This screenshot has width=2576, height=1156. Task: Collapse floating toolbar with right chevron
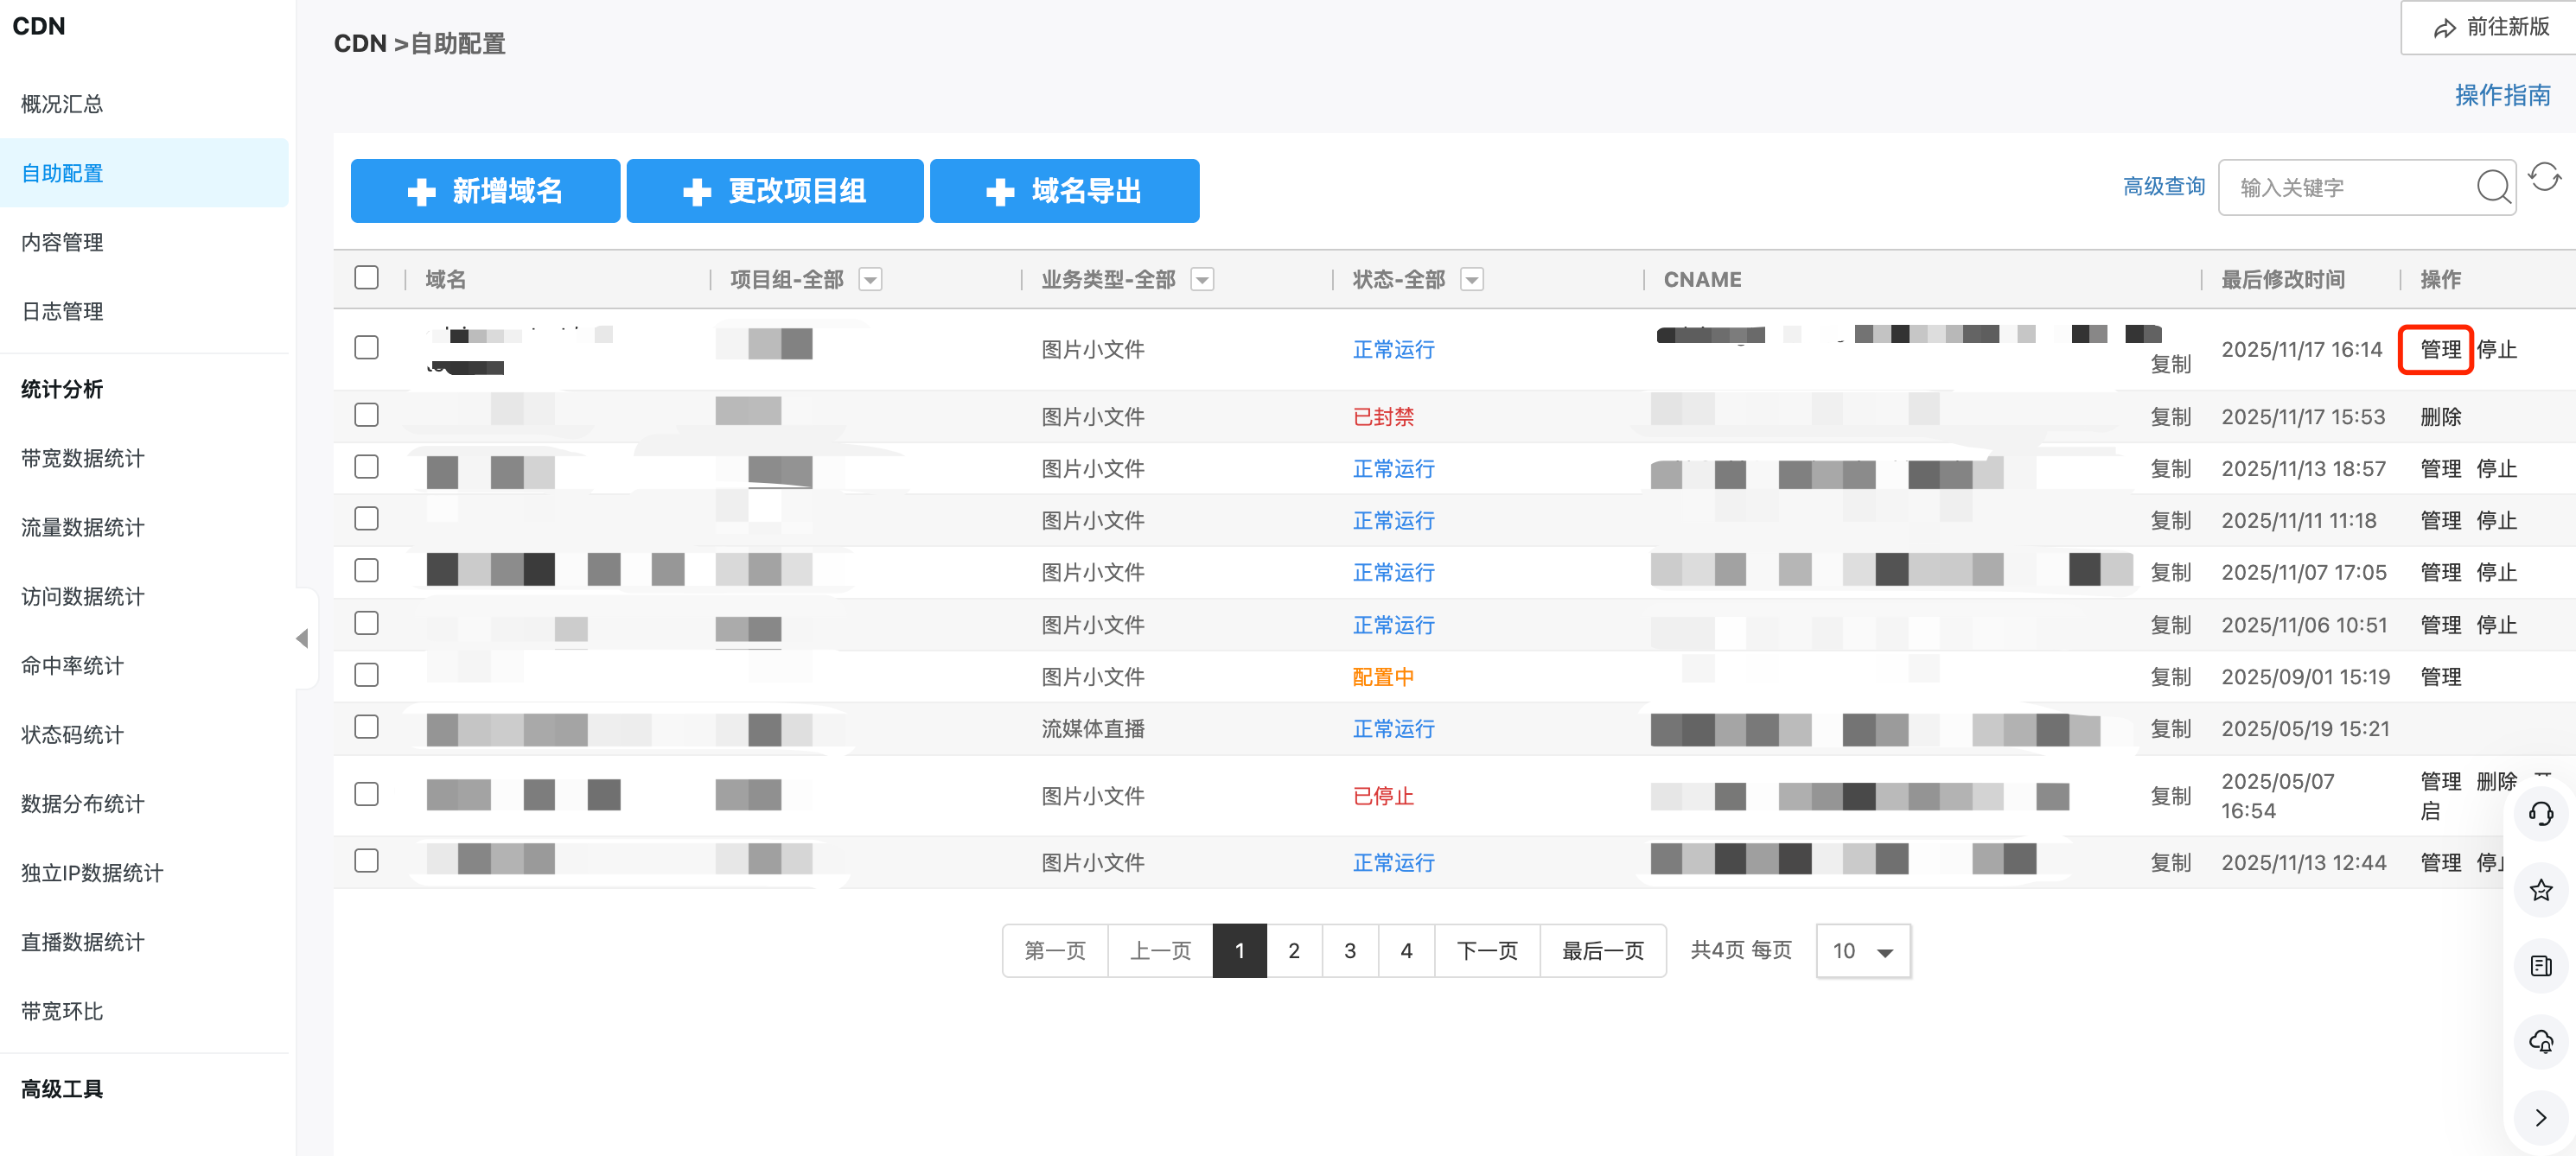(2540, 1117)
